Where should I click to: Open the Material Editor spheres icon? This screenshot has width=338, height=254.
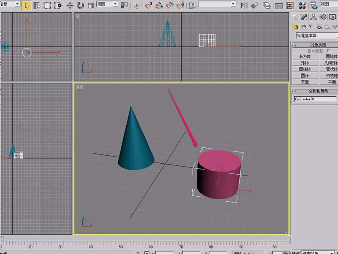tap(302, 5)
